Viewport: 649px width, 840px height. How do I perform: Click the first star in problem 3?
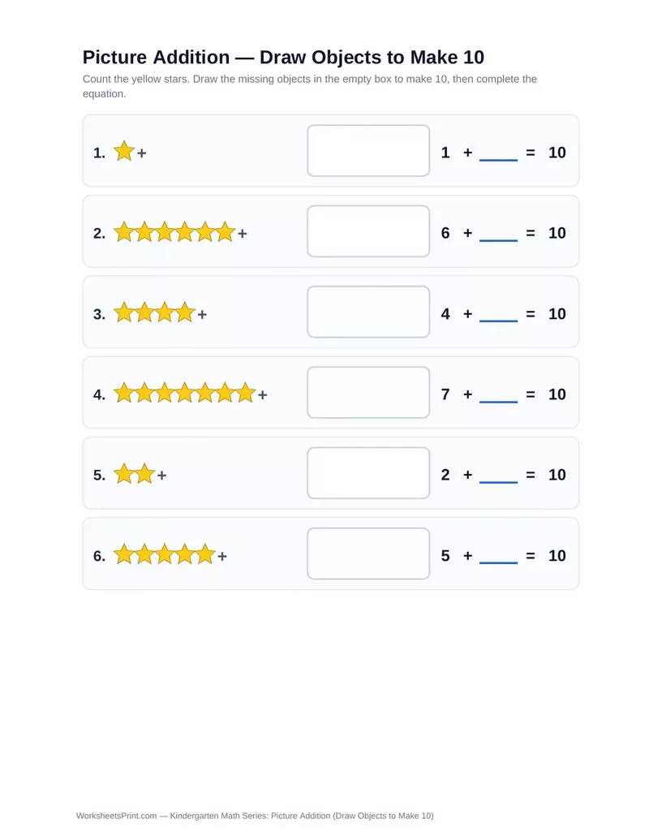(123, 312)
